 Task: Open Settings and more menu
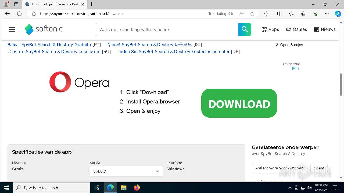click(x=327, y=14)
